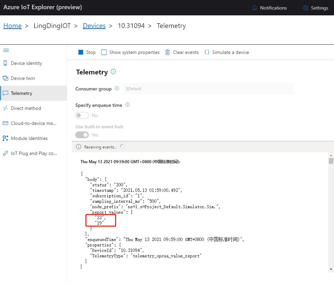Viewport: 334px width, 284px height.
Task: Go to the Devices breadcrumb link
Action: (94, 26)
